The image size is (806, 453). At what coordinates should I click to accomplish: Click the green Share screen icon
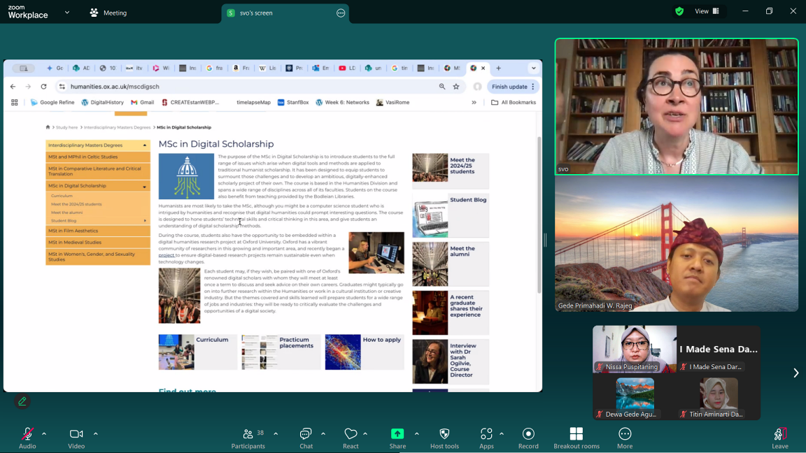[x=397, y=434]
